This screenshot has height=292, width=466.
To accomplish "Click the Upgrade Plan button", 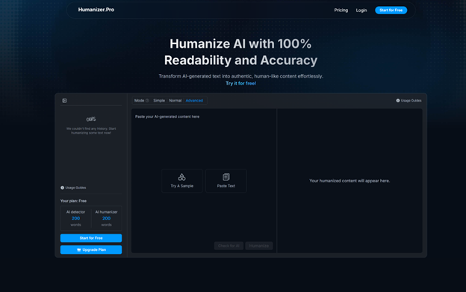I will point(91,250).
